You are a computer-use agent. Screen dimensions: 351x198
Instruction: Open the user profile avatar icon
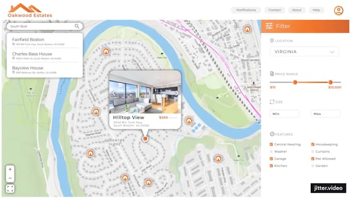pos(339,10)
